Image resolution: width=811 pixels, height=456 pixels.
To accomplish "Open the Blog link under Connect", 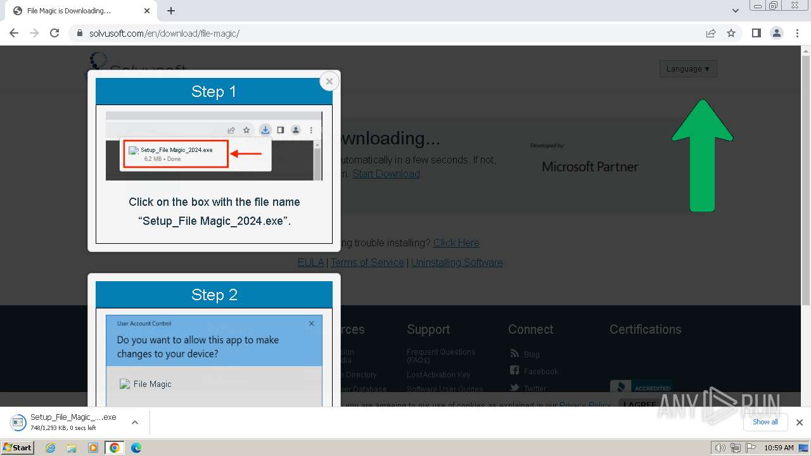I will pyautogui.click(x=532, y=354).
